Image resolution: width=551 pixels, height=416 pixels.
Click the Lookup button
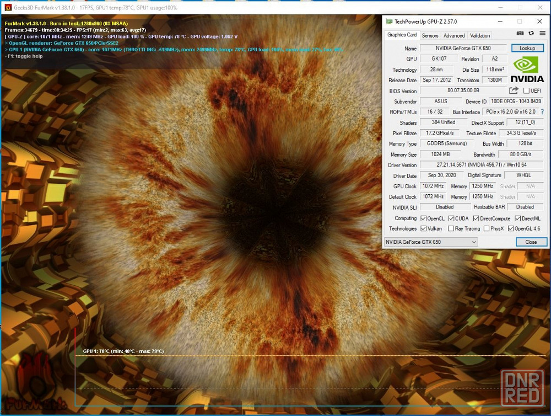tap(527, 48)
